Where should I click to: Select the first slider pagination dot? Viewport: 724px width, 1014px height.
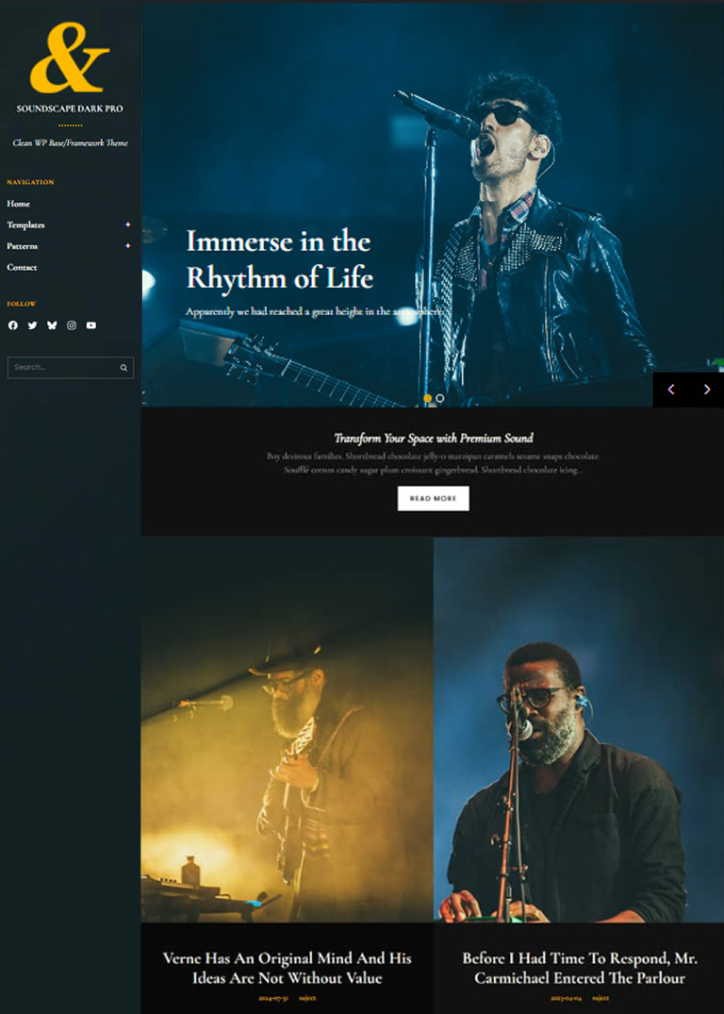(427, 399)
